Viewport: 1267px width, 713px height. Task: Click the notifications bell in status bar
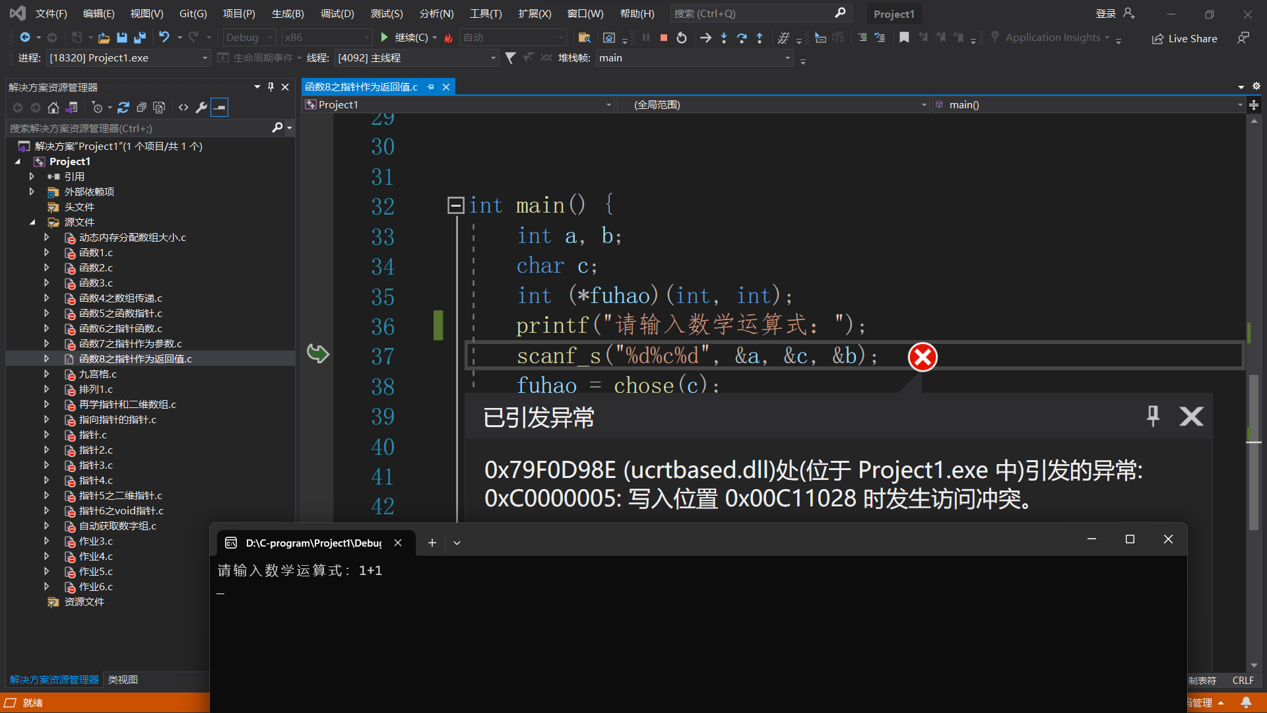click(1246, 702)
